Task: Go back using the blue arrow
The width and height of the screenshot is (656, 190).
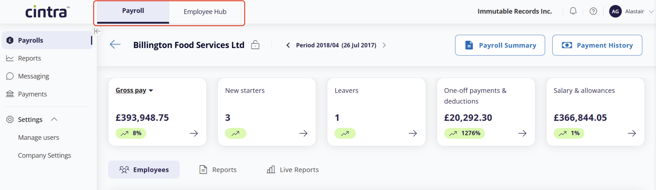Action: (115, 44)
